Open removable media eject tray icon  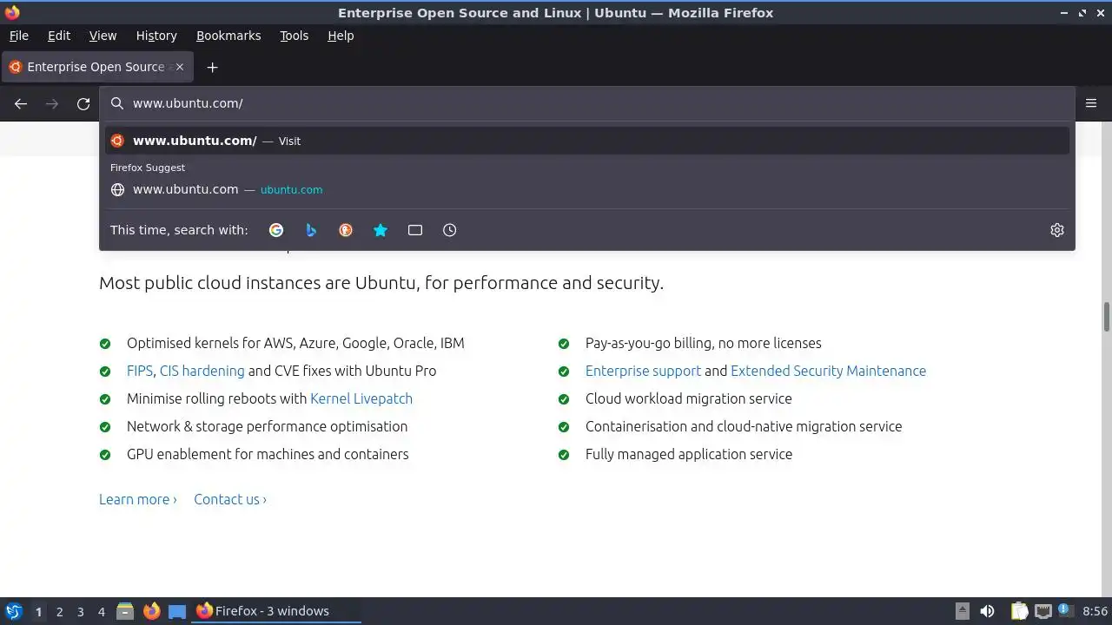pyautogui.click(x=962, y=611)
